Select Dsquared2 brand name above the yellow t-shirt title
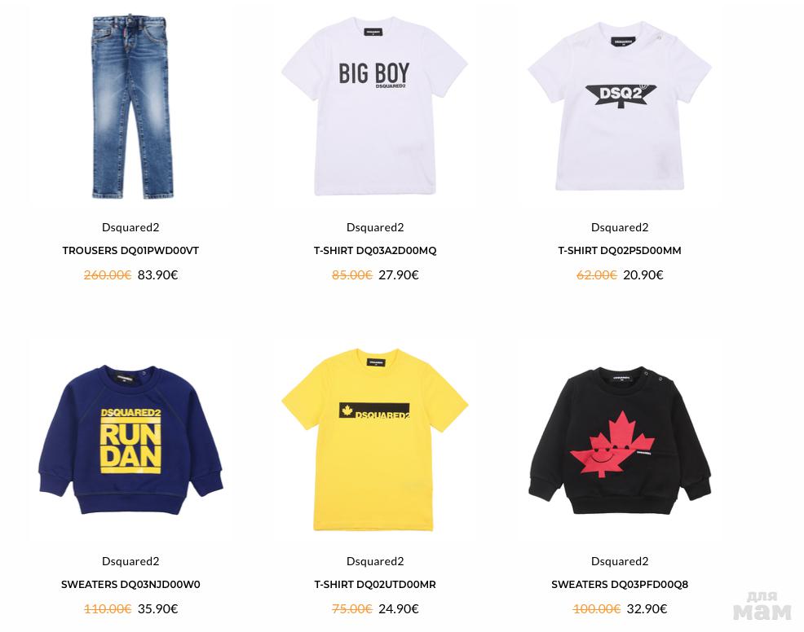The height and width of the screenshot is (632, 804). coord(375,561)
